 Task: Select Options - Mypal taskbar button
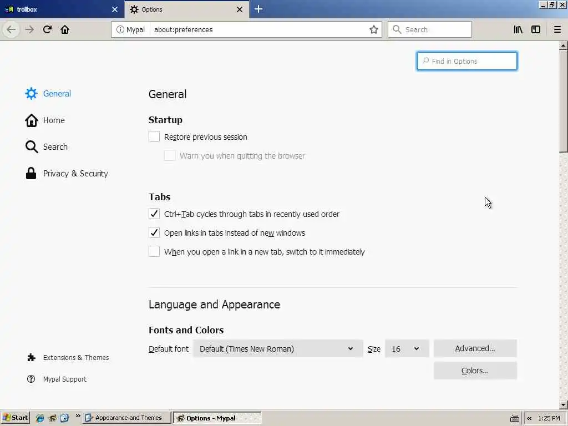217,418
